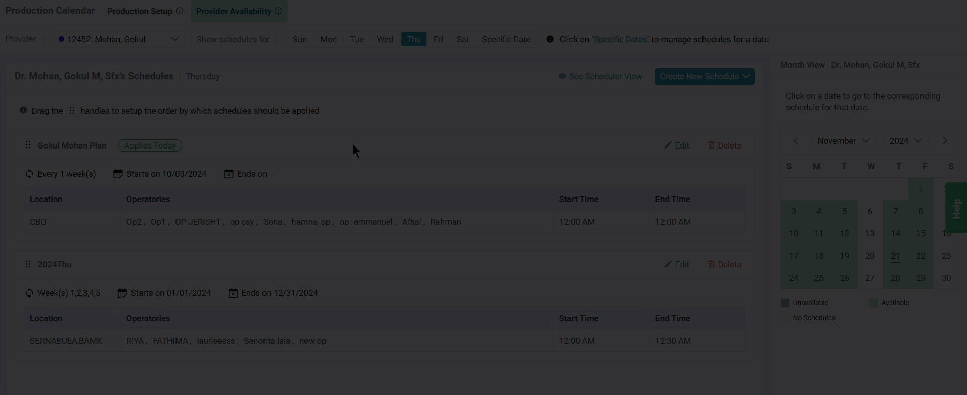967x395 pixels.
Task: Click recurrence icon next to Week(s) 1,2,3,4,5
Action: 29,293
